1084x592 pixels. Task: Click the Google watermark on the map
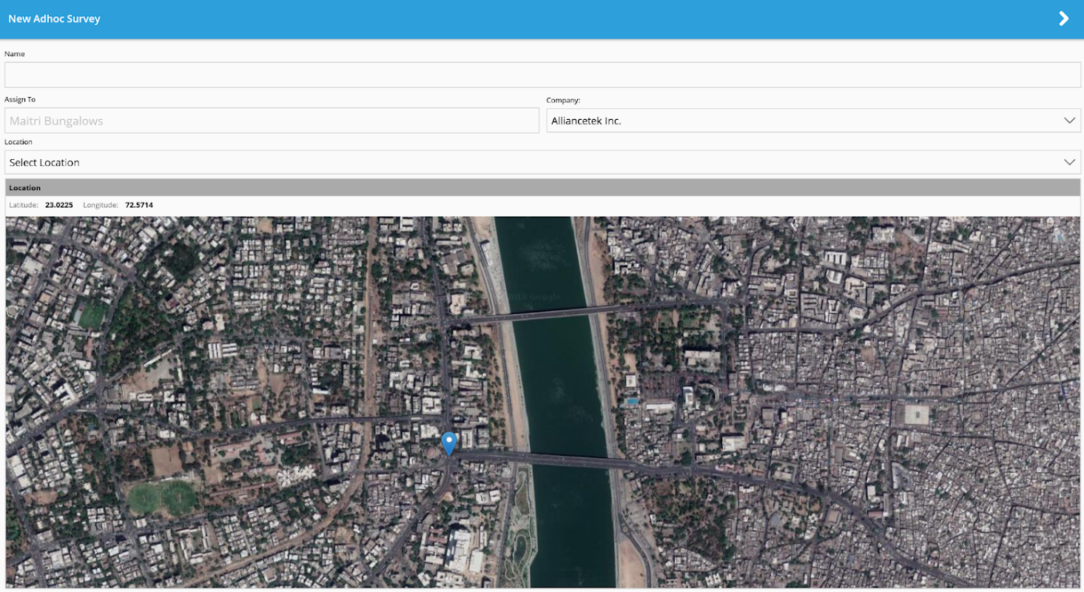(x=534, y=297)
